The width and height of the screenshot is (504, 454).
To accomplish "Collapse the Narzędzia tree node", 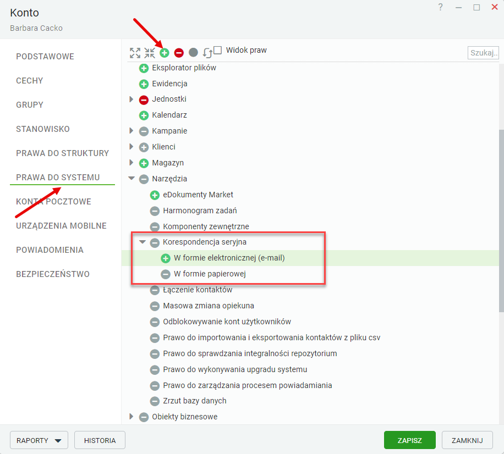I will click(x=132, y=178).
